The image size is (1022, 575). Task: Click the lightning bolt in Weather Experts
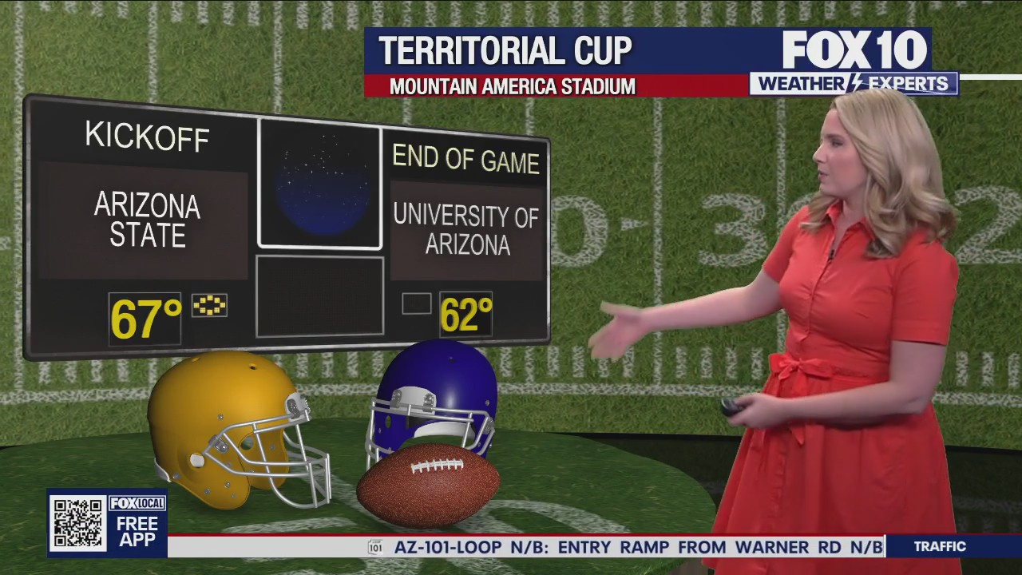click(856, 84)
